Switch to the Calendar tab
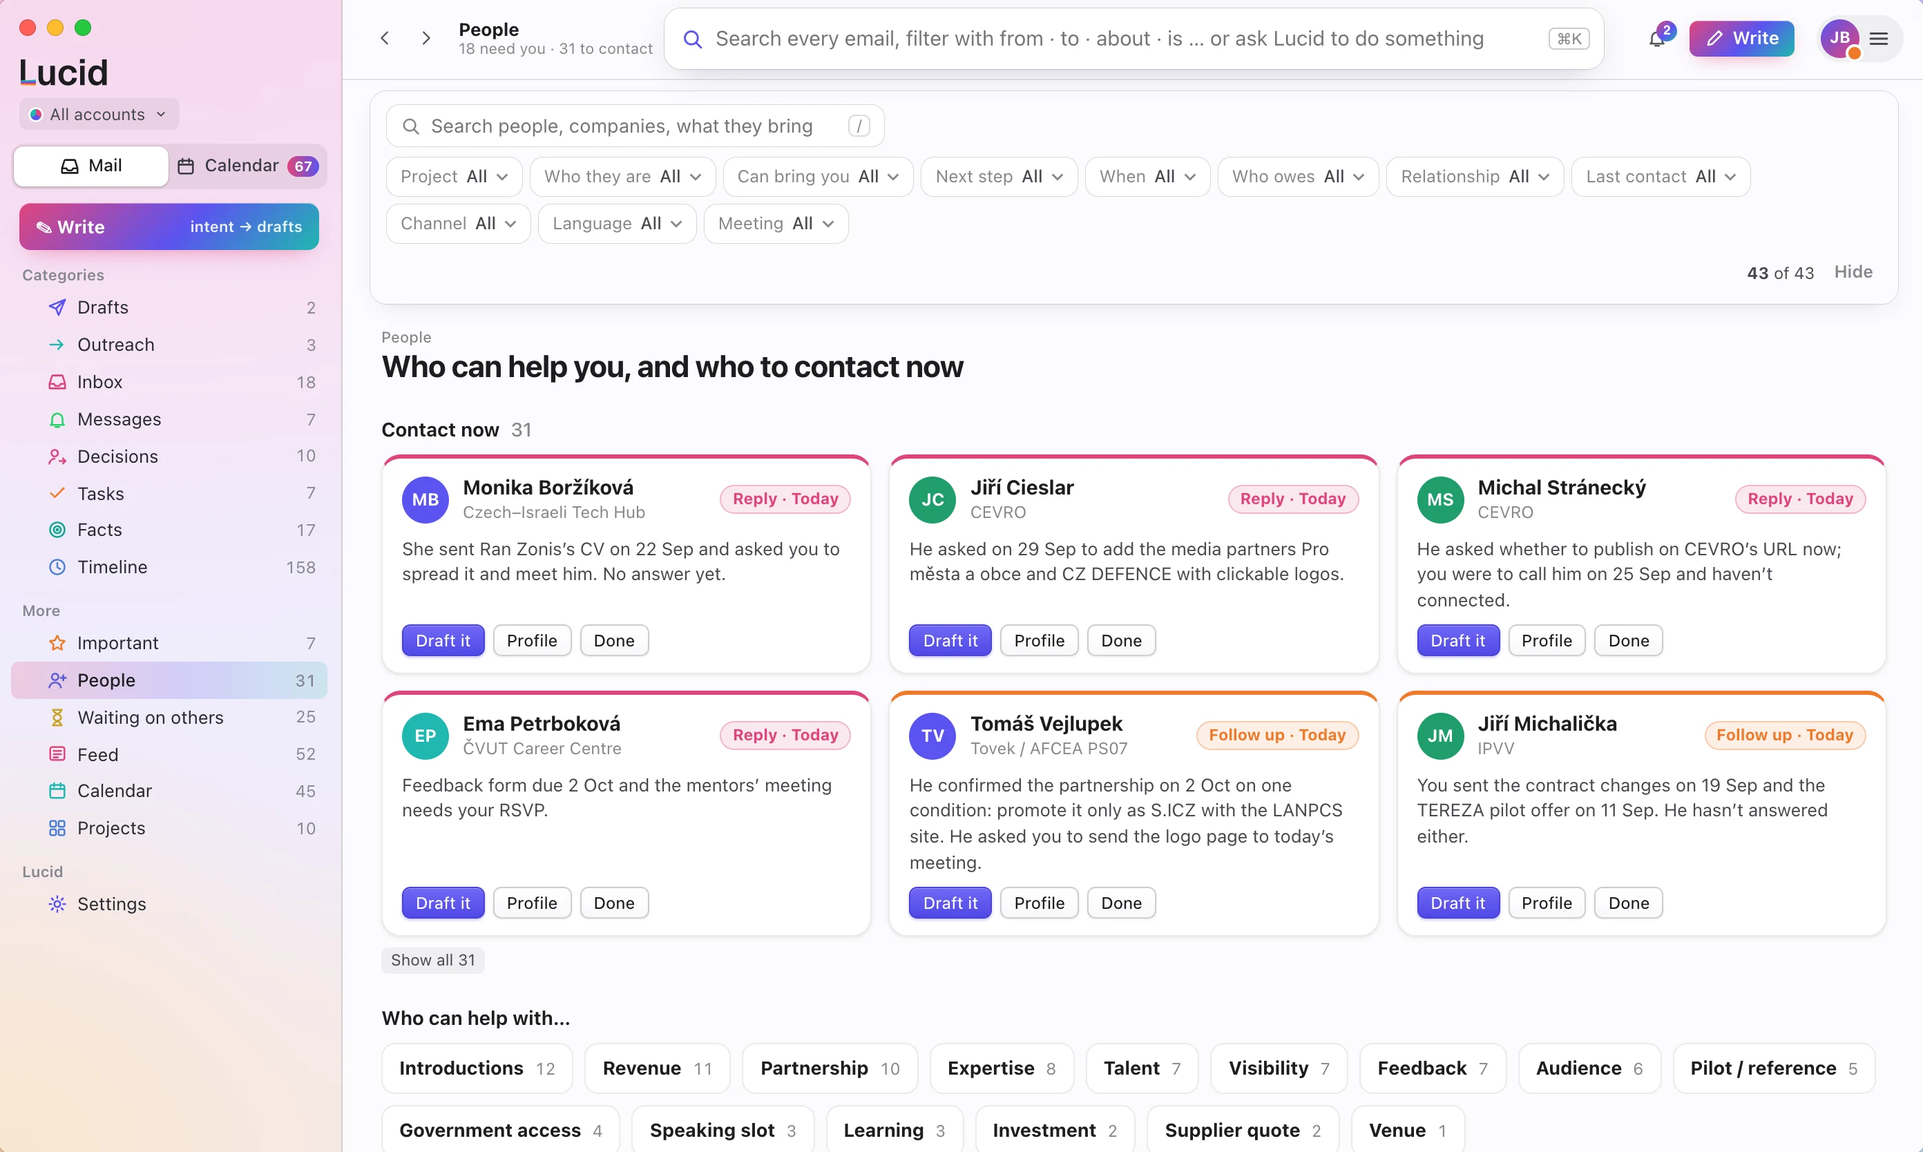Viewport: 1923px width, 1152px height. coord(249,166)
